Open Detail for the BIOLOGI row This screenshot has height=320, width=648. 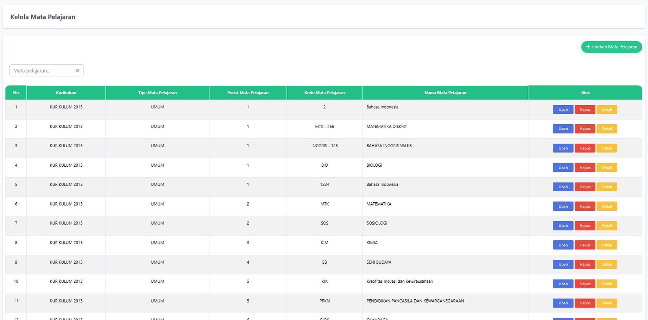pyautogui.click(x=607, y=167)
